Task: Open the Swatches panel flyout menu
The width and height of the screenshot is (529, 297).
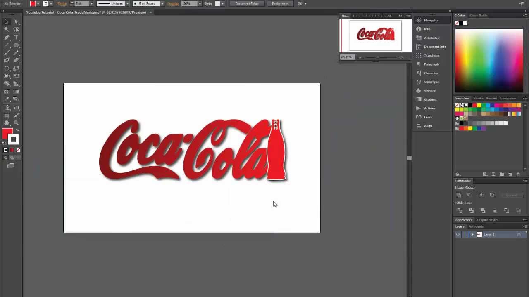Action: pyautogui.click(x=525, y=98)
